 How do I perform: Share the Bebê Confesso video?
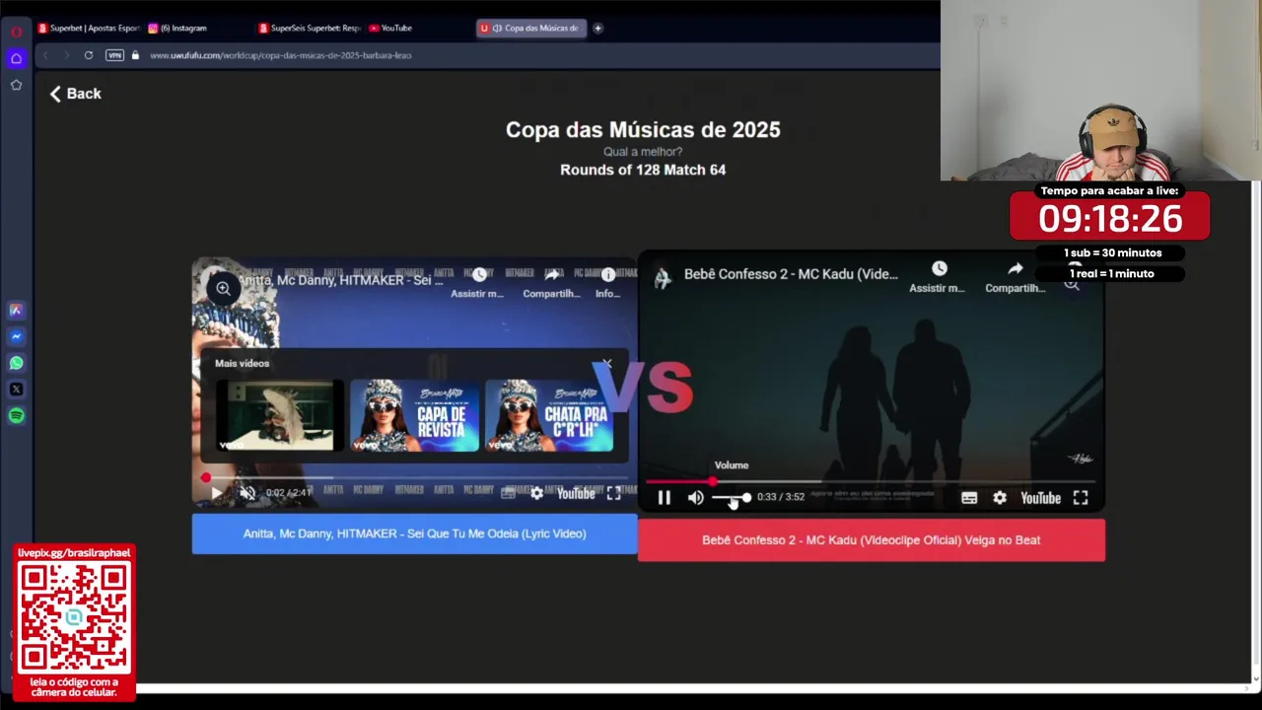[x=1015, y=277]
